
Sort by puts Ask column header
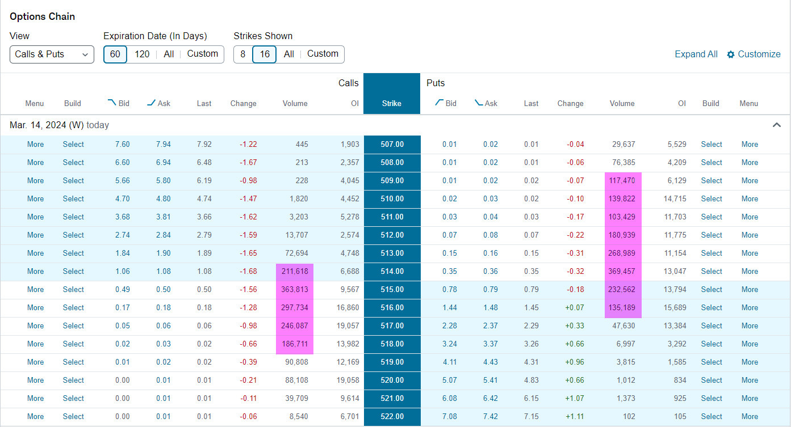coord(486,103)
